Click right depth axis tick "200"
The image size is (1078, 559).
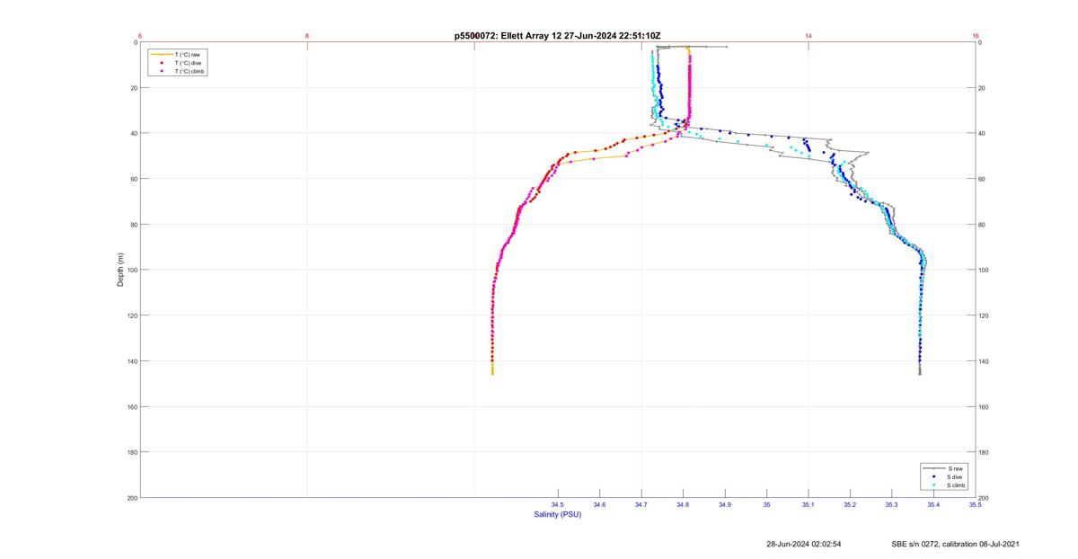pos(984,498)
